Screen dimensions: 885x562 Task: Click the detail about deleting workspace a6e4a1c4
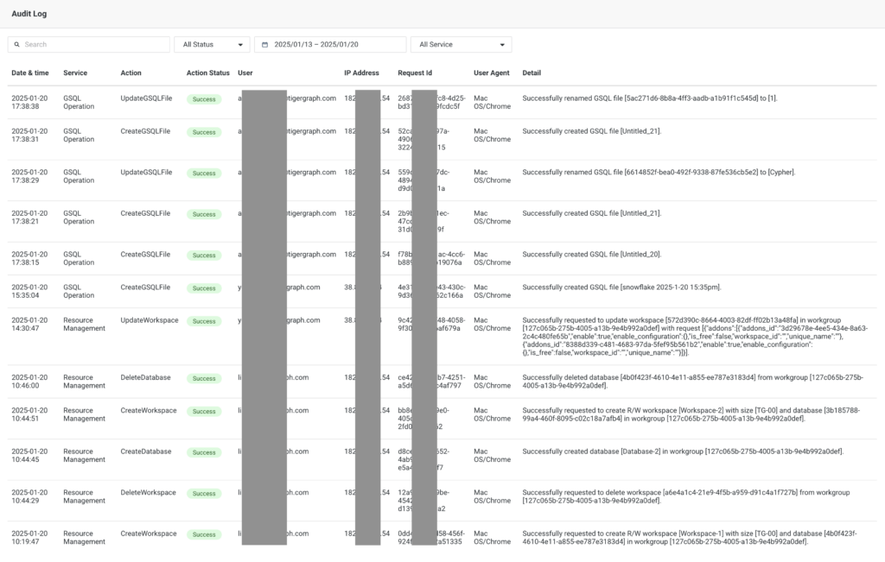coord(685,496)
